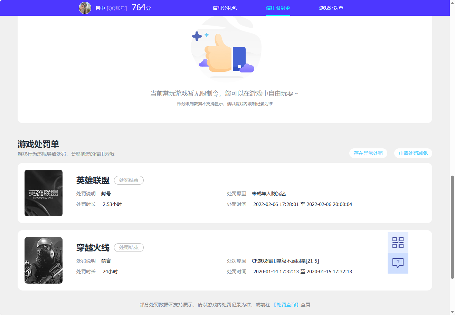
Task: Click the 禁言 penalty description
Action: pyautogui.click(x=106, y=261)
